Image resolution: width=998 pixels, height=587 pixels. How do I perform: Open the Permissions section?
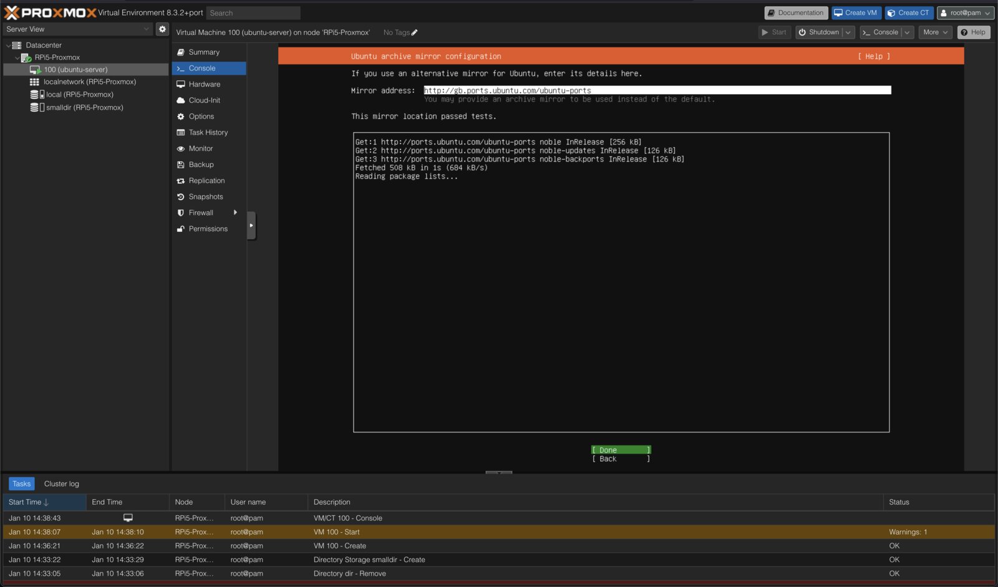tap(209, 229)
